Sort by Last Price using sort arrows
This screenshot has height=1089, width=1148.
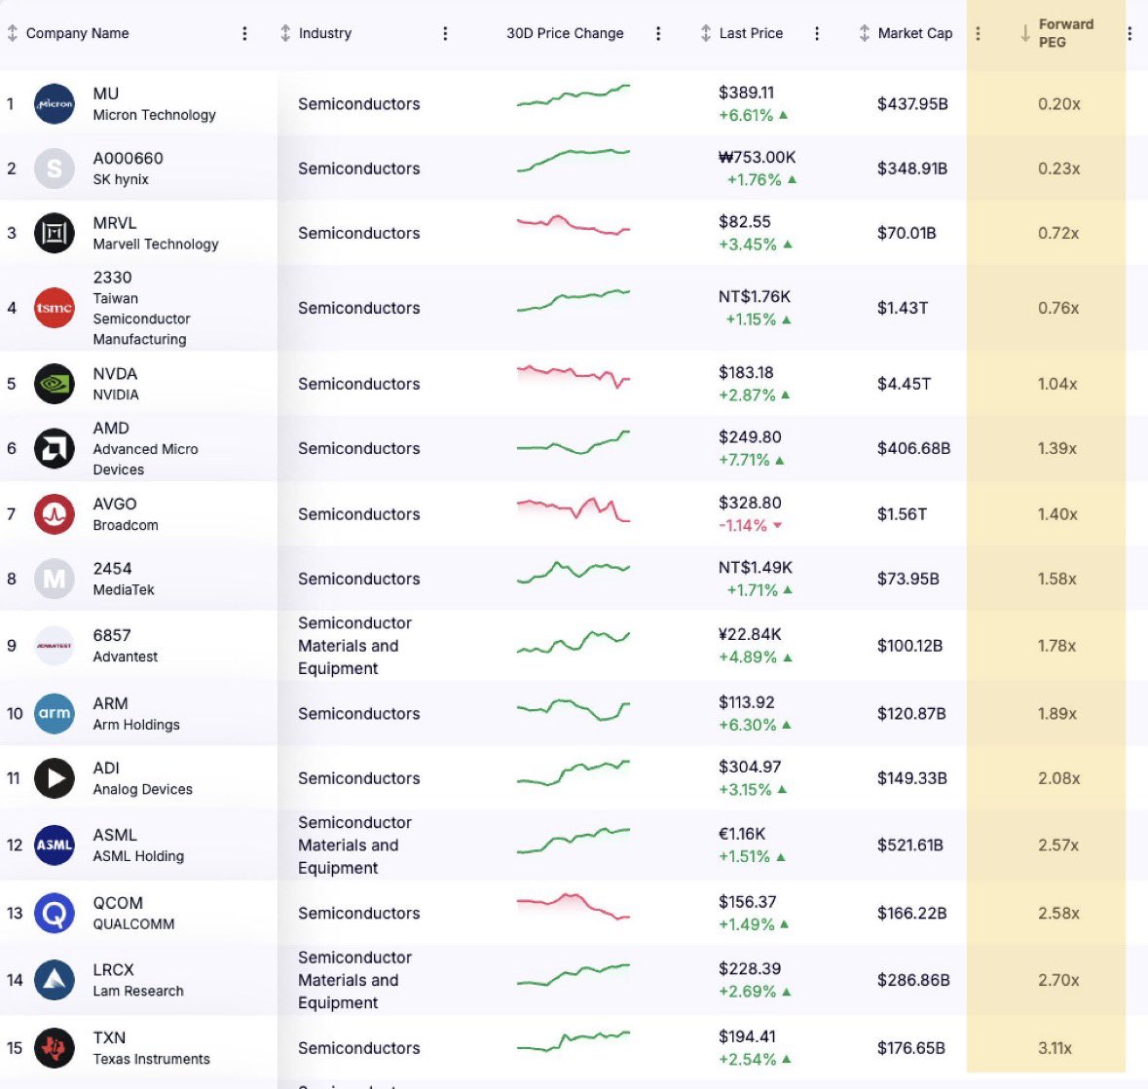(706, 33)
